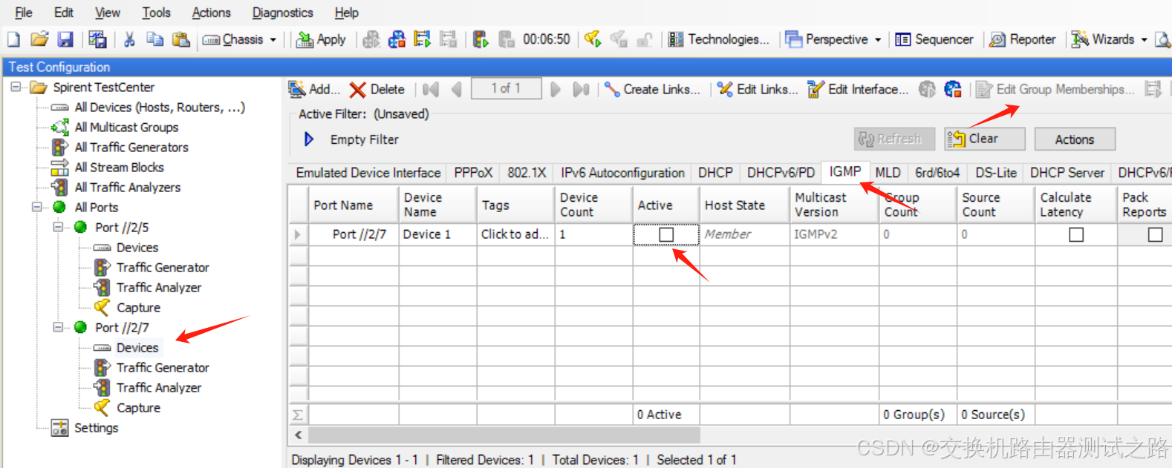
Task: Click the New file icon
Action: [x=13, y=39]
